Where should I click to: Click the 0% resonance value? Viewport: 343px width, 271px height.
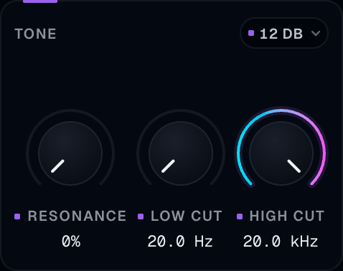coord(71,242)
